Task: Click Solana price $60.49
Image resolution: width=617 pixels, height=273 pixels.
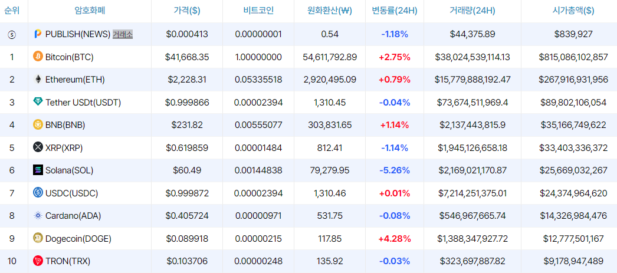Action: (187, 170)
